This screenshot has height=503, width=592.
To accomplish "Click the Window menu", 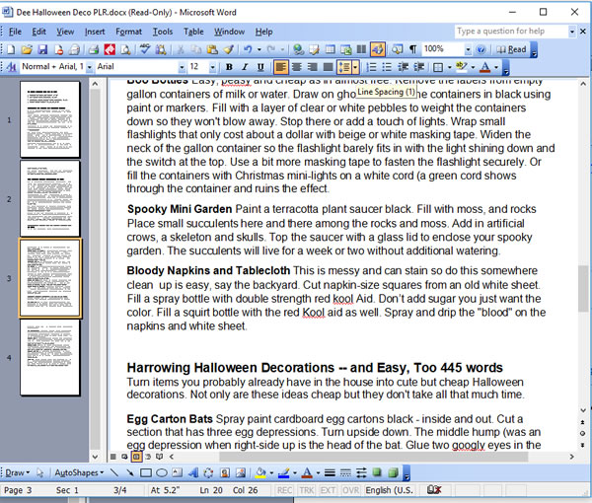I will point(230,32).
